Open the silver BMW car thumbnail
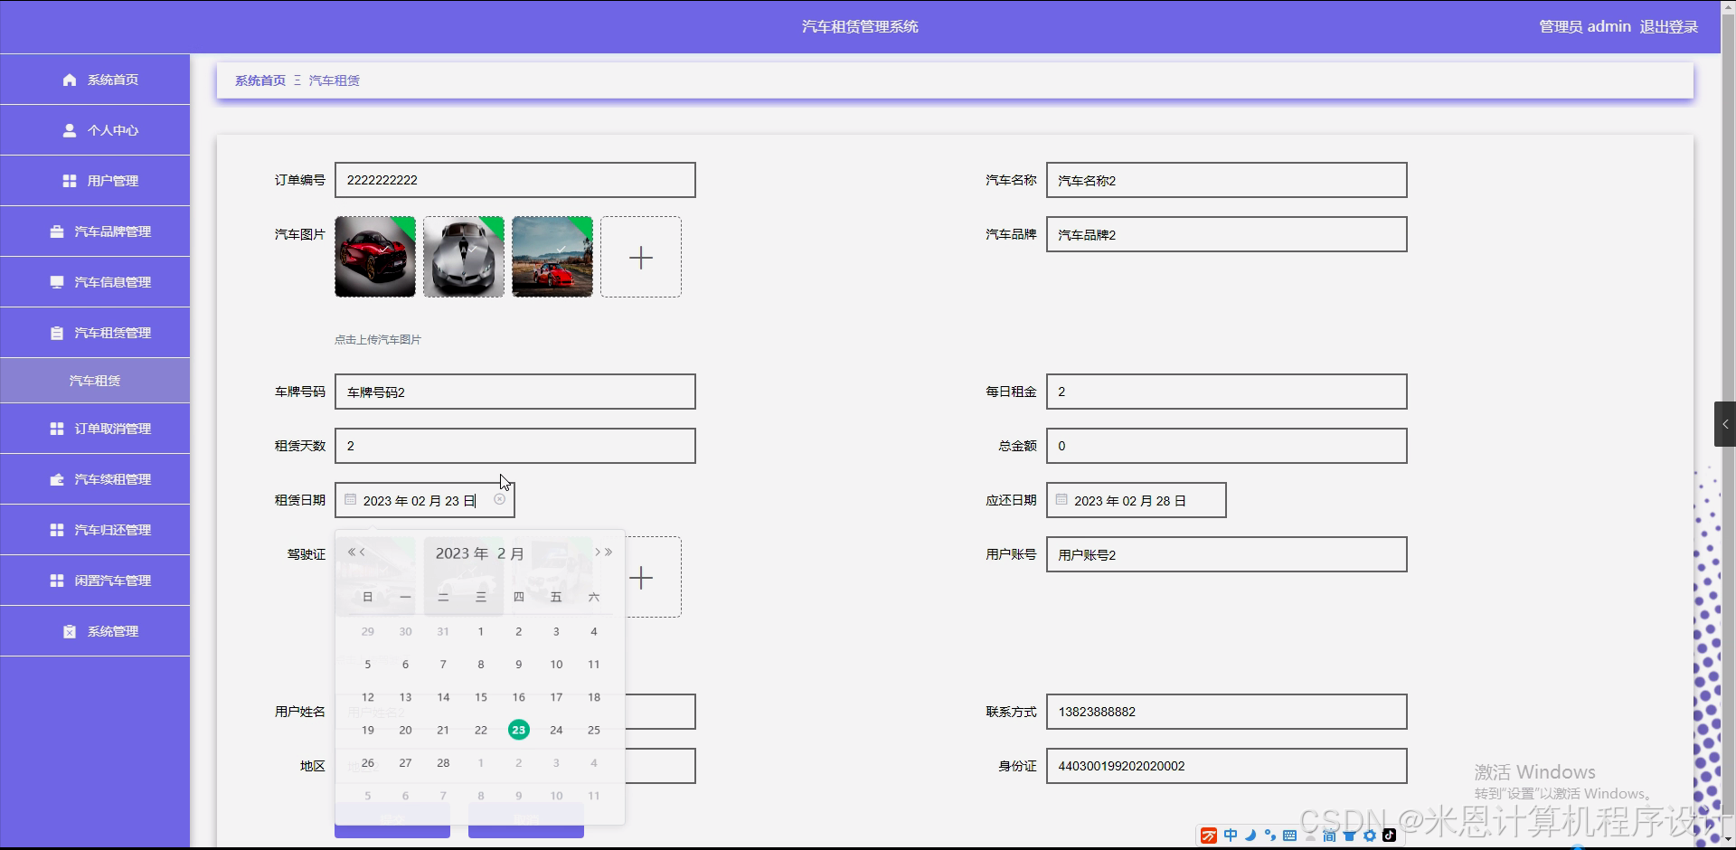Image resolution: width=1736 pixels, height=850 pixels. (464, 257)
